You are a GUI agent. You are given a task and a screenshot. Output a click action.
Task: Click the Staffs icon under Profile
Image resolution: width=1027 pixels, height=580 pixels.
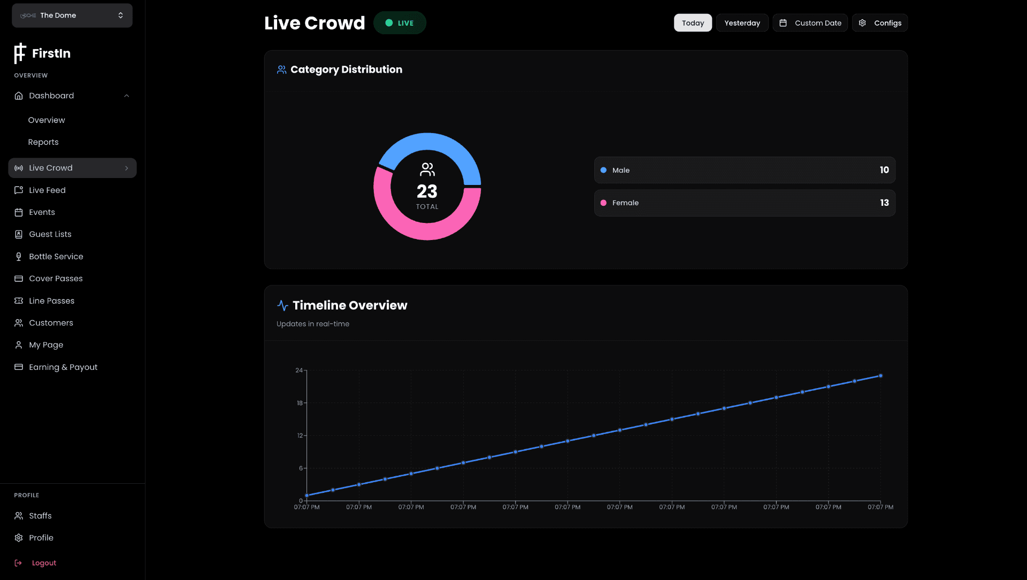[x=18, y=515]
